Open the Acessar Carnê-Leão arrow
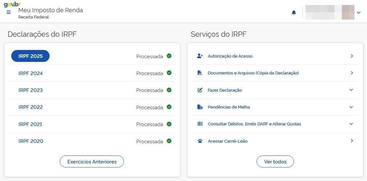This screenshot has width=367, height=181. [352, 141]
